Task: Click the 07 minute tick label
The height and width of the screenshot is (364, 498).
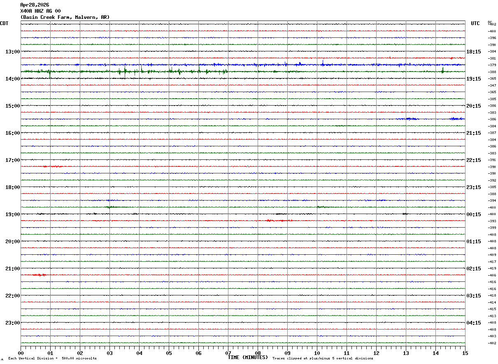Action: (228, 353)
